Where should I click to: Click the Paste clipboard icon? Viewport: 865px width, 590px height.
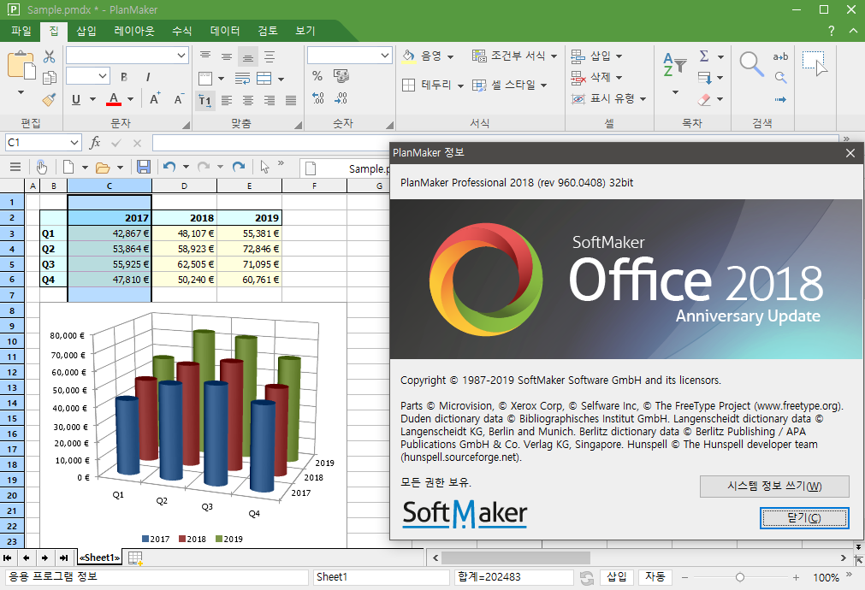tap(21, 65)
